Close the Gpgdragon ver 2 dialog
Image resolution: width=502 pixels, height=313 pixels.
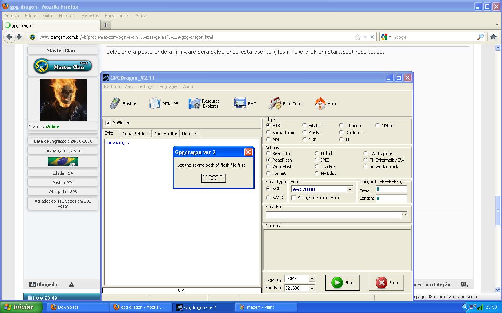coord(248,152)
